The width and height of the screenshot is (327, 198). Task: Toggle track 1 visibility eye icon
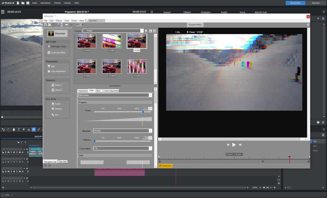tap(8, 152)
